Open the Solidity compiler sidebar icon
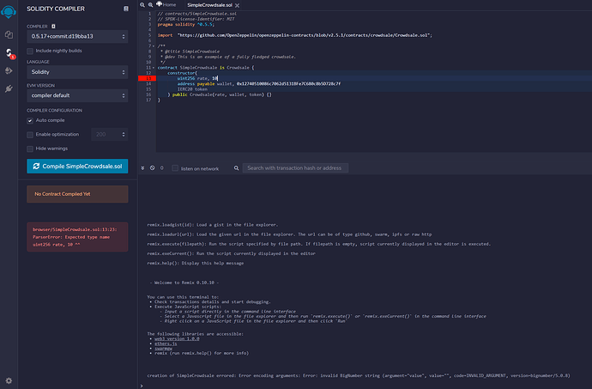The height and width of the screenshot is (389, 592). (9, 52)
